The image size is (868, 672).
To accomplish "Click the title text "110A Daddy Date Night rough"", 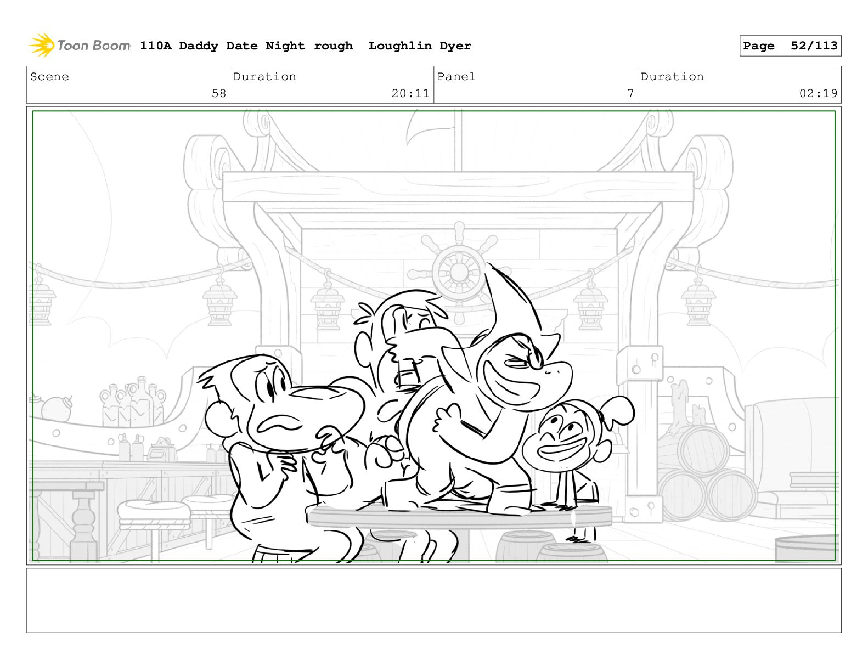I will [x=246, y=46].
